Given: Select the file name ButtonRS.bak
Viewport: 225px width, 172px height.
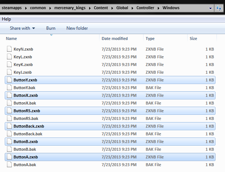Looking at the screenshot, I should [26, 118].
